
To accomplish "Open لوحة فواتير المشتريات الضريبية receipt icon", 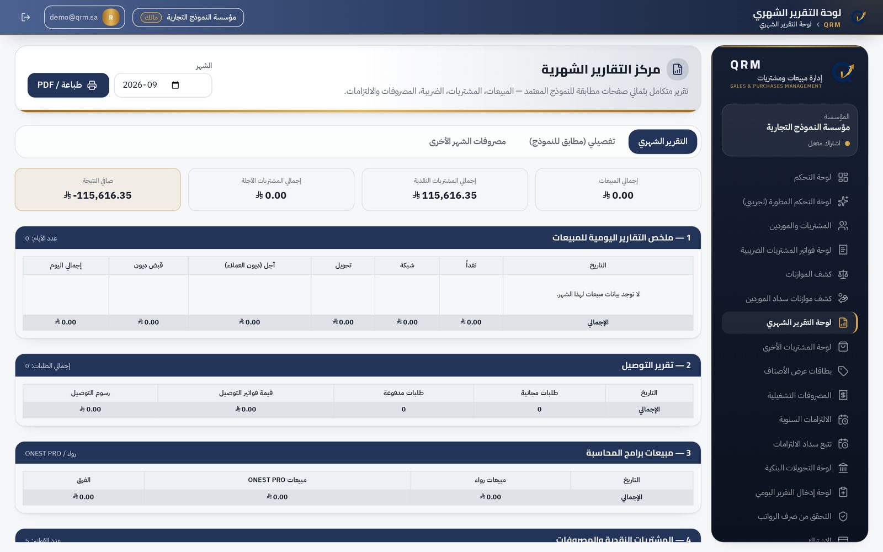I will [843, 250].
